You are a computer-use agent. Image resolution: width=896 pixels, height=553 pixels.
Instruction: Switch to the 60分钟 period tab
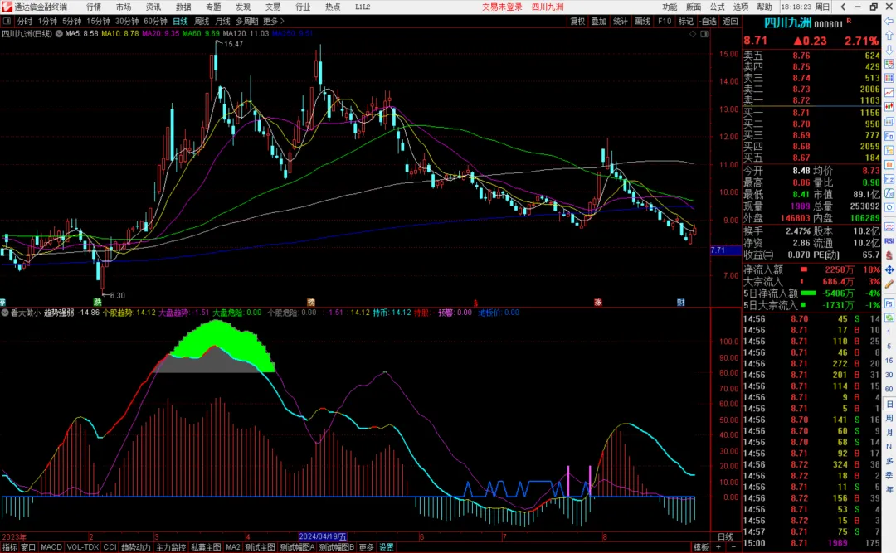[x=155, y=21]
